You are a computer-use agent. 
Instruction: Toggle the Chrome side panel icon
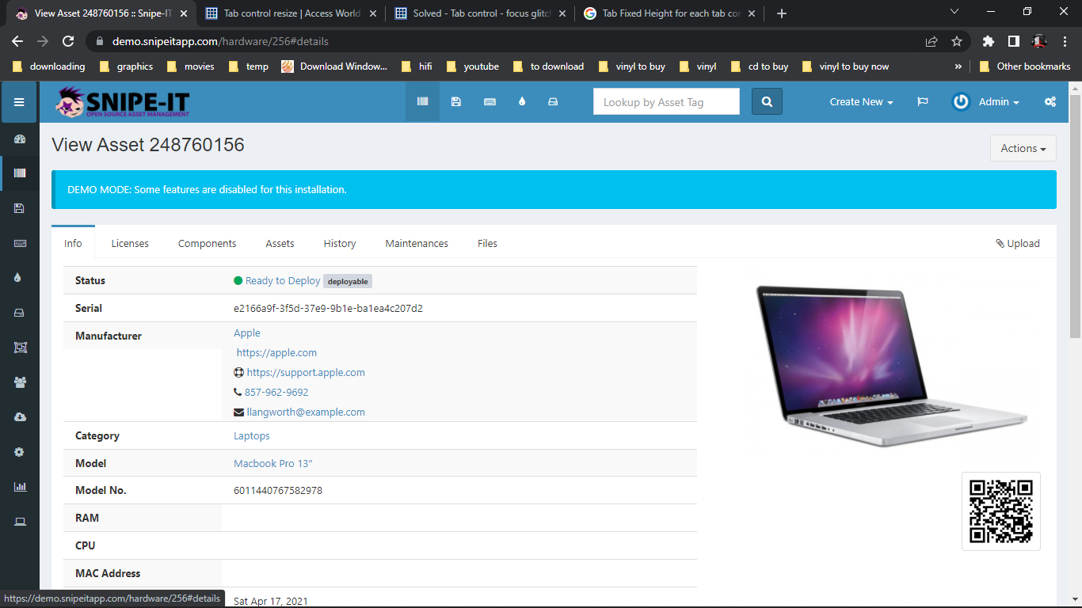pos(1013,41)
